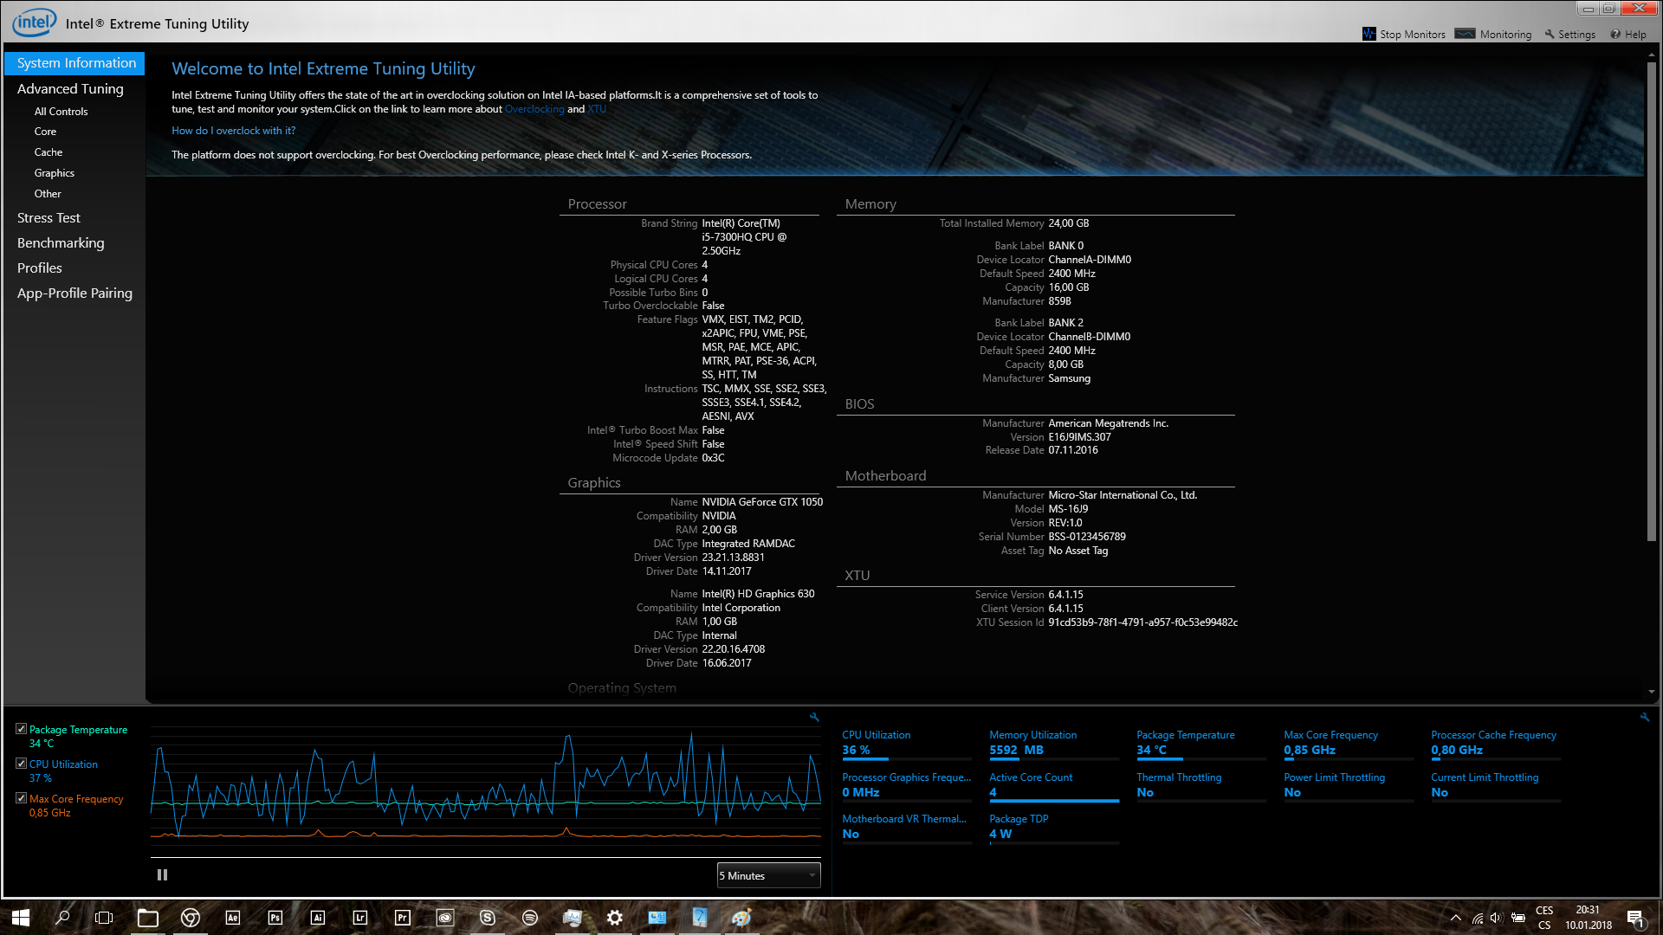
Task: Open the Monitoring view from the toolbar
Action: tap(1493, 35)
